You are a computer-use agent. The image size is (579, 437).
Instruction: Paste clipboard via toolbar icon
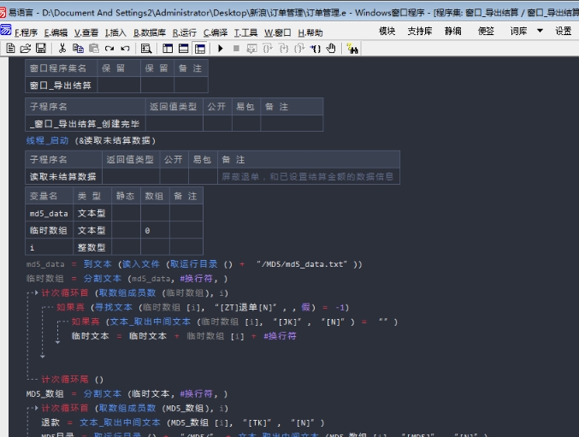[94, 49]
